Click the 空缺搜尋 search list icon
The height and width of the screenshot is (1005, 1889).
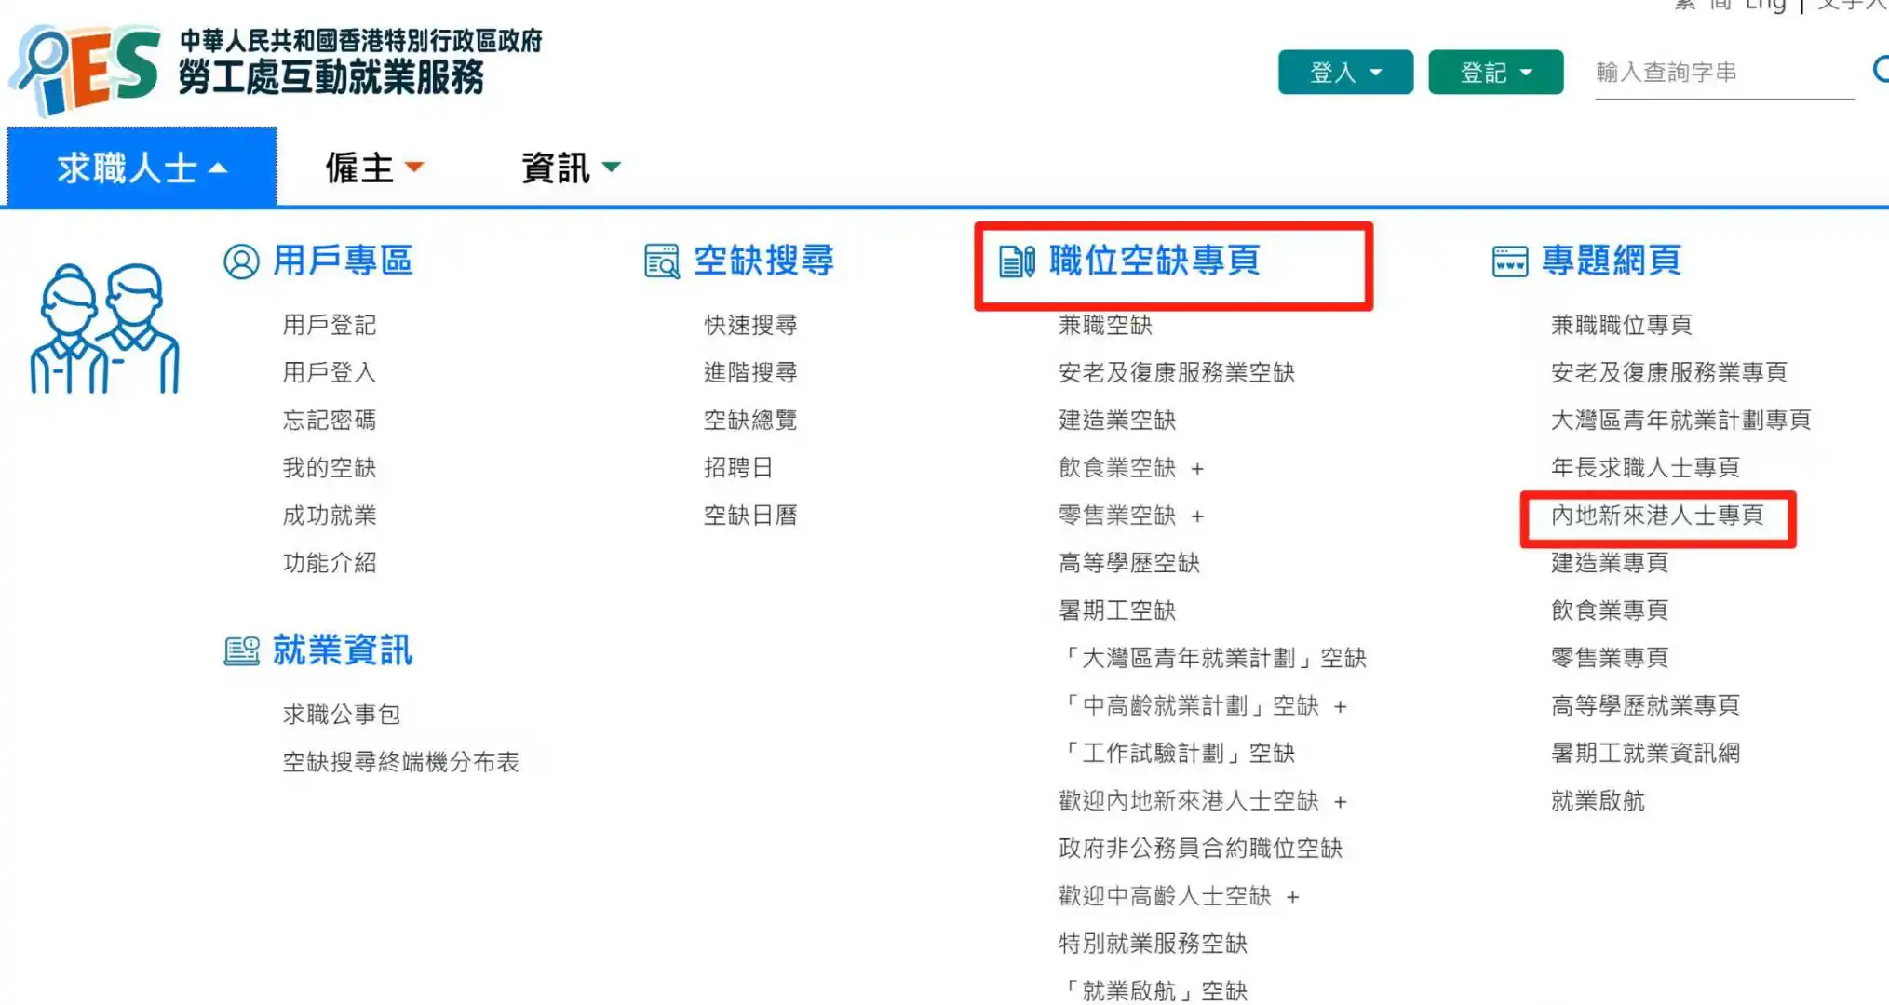pyautogui.click(x=662, y=261)
